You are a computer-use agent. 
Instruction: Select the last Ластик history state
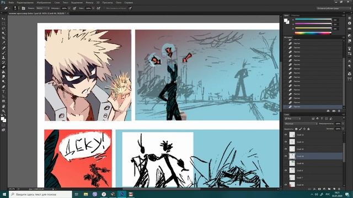tap(313, 107)
